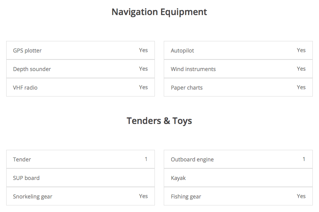Click the Depth sounder row
Image resolution: width=319 pixels, height=212 pixels.
click(x=80, y=69)
